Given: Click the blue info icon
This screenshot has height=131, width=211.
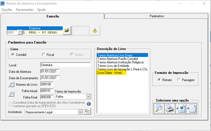Looking at the screenshot, I should pyautogui.click(x=89, y=104).
